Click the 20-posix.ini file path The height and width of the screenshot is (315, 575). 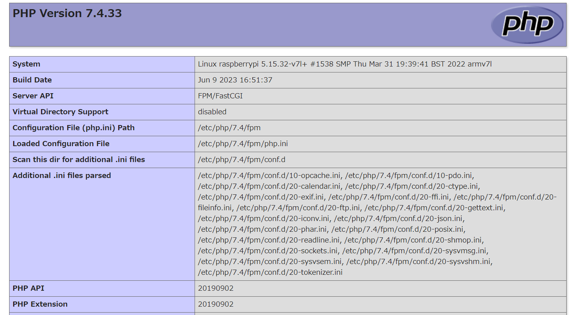click(398, 229)
